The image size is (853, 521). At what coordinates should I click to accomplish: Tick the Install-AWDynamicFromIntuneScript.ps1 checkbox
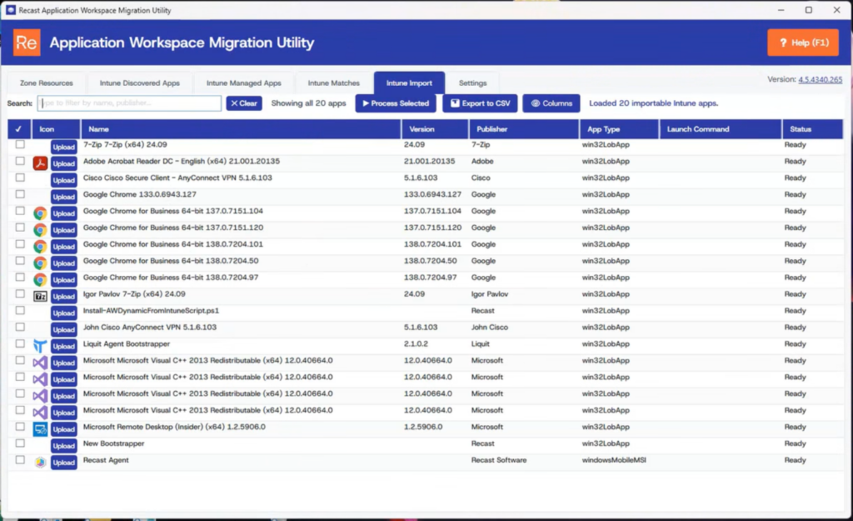coord(20,310)
